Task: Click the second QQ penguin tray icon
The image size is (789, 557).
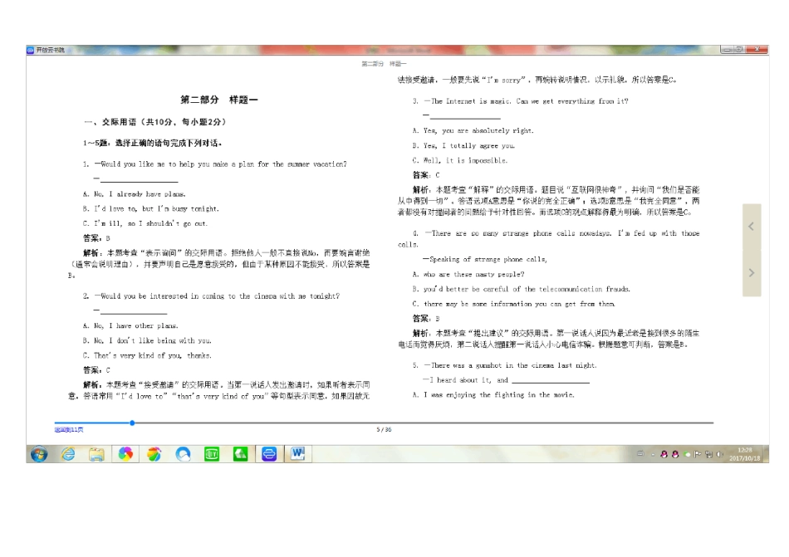Action: 675,454
